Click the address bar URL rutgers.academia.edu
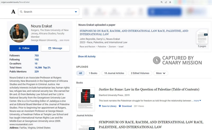Viewport: 212px width, 130px height. 15,2
